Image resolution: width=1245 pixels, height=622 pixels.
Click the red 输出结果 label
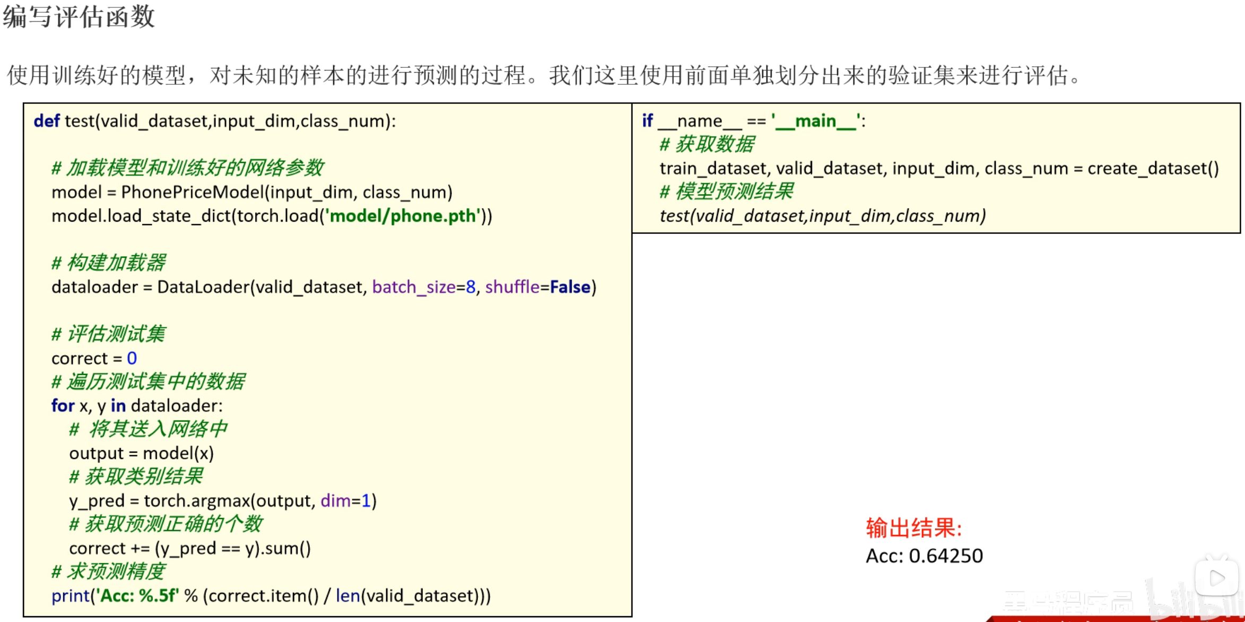913,528
